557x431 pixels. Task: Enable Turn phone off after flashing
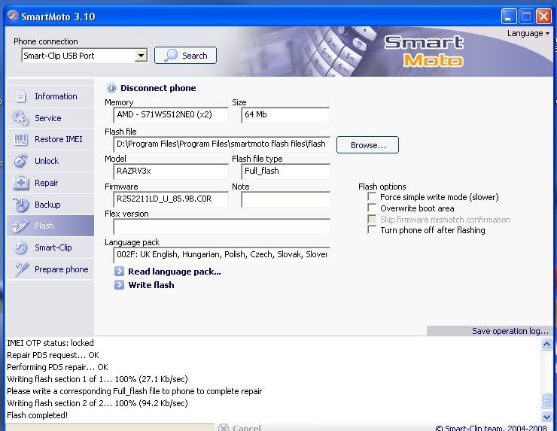pyautogui.click(x=372, y=229)
